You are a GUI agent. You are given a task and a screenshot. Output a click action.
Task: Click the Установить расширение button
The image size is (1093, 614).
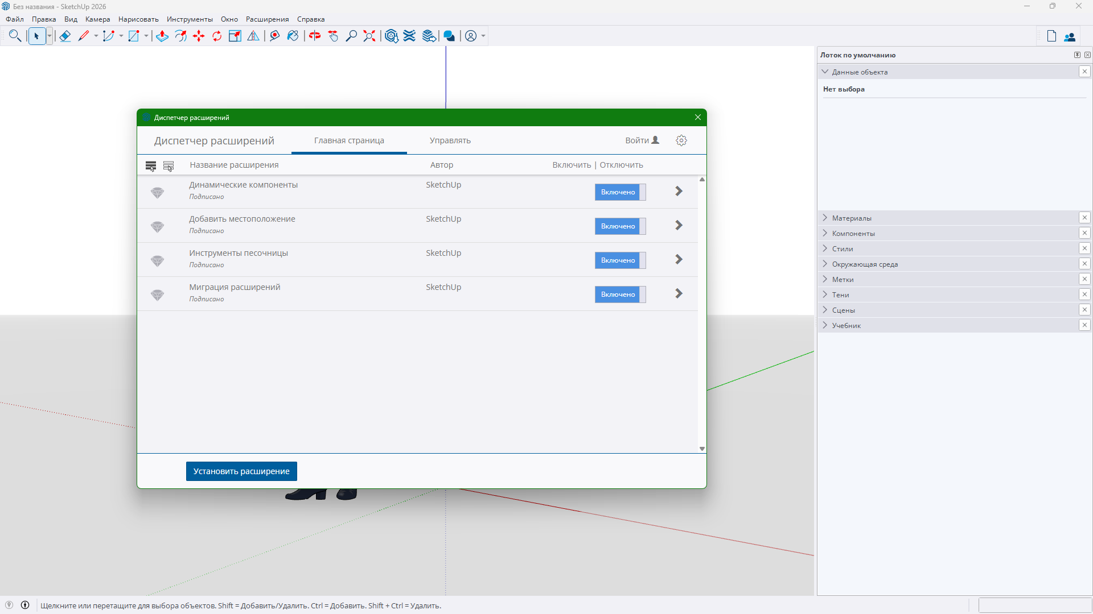pos(241,471)
